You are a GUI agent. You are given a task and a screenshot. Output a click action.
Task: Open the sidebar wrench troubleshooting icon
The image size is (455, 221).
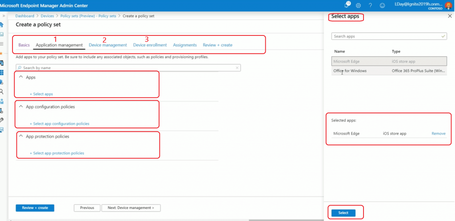click(x=2, y=120)
